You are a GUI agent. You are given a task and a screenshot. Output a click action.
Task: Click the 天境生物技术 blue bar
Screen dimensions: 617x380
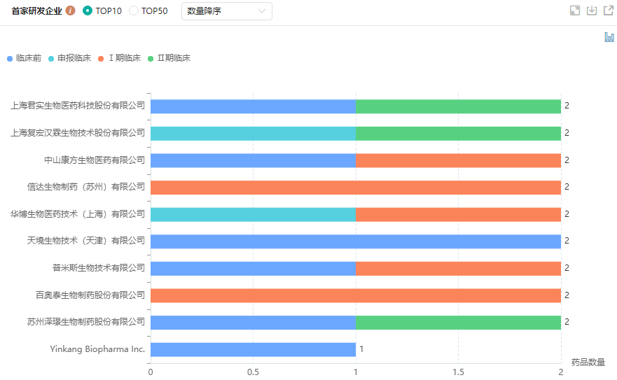(x=356, y=241)
